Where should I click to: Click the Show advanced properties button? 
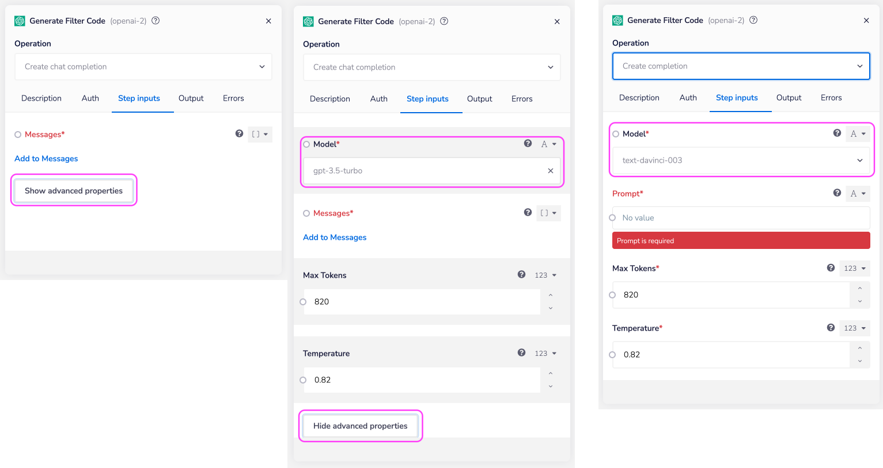click(74, 191)
